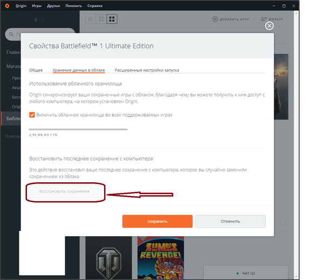Switch library to small grid view
Screen dimensions: 324x280
click(90, 19)
